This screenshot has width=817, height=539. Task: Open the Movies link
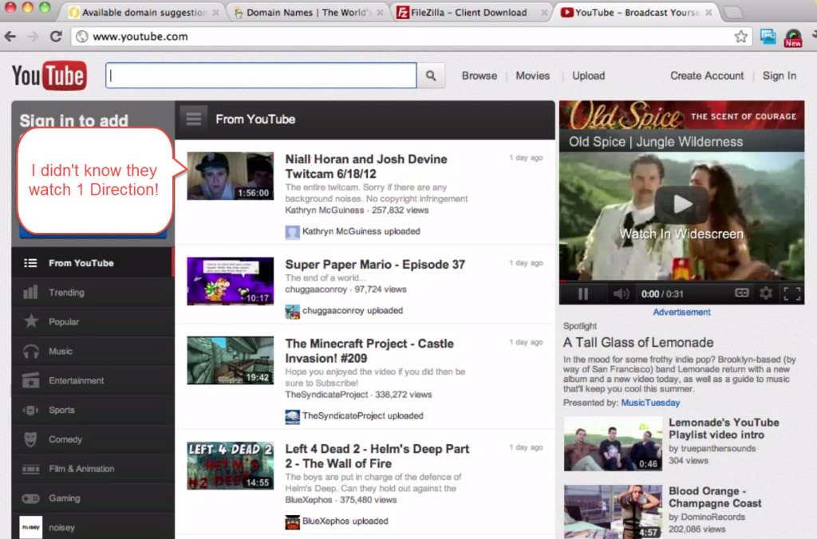[x=532, y=76]
